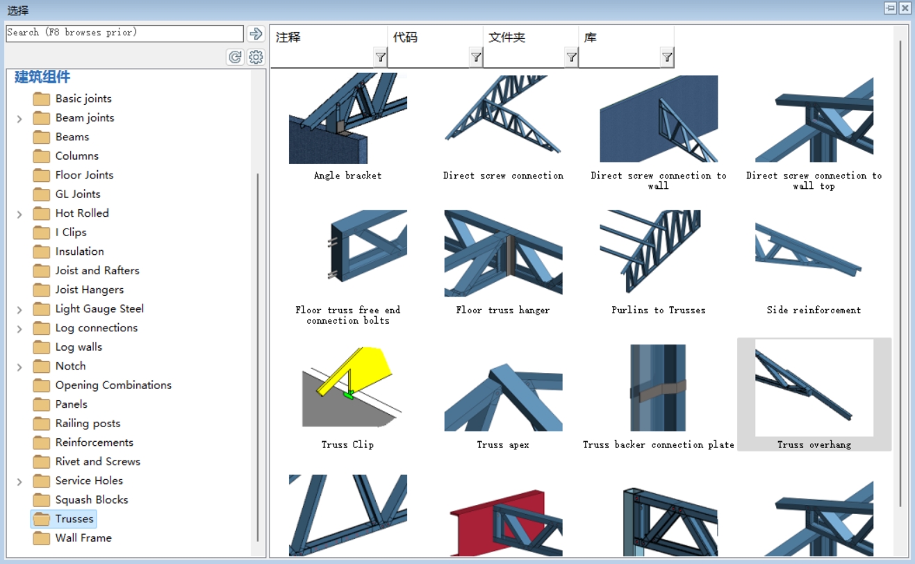Click the GL Joints folder icon
915x564 pixels.
[42, 194]
